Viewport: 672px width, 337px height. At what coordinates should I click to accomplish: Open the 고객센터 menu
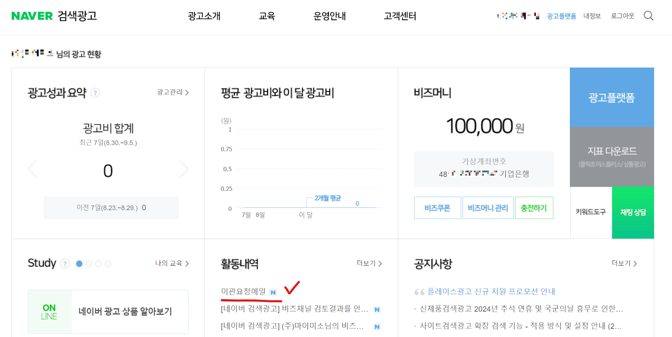400,16
